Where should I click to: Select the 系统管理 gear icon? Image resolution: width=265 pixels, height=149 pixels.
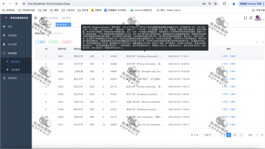4,35
